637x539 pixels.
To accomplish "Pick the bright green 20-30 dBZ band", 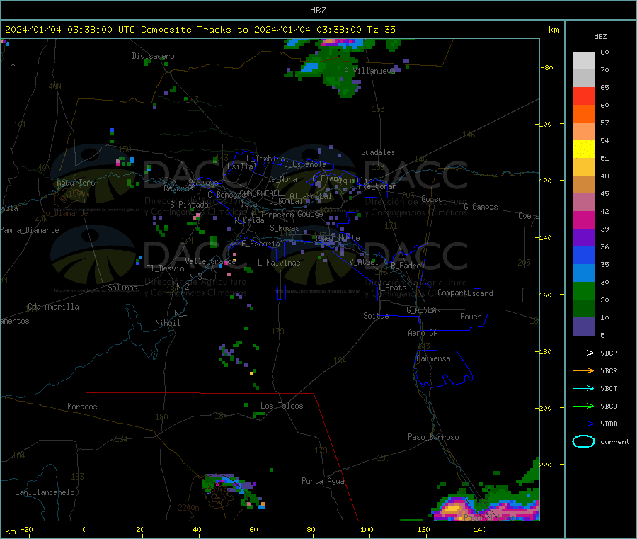I will pos(583,290).
